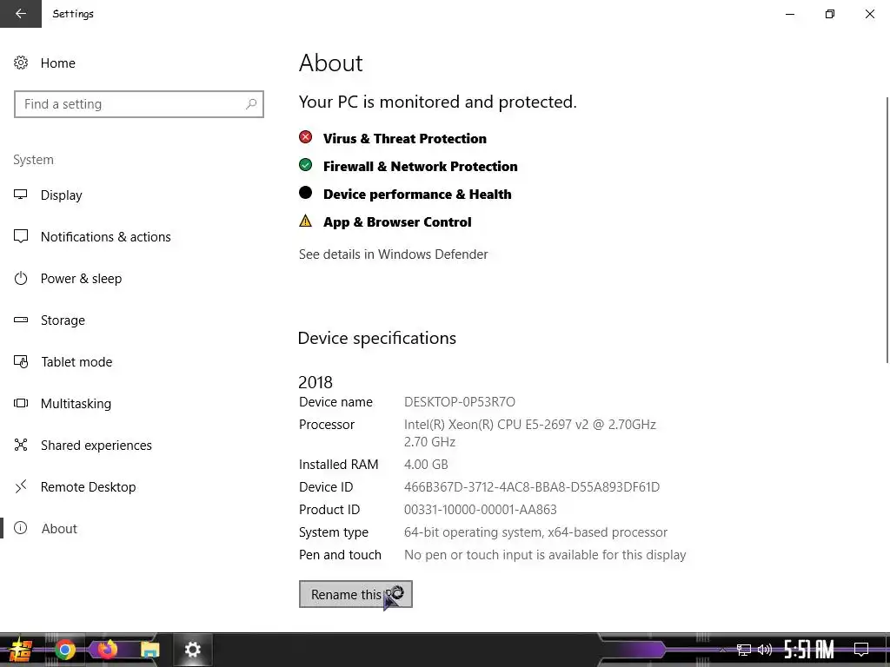Click the Remote Desktop icon
Screen dimensions: 890x667
(x=21, y=486)
